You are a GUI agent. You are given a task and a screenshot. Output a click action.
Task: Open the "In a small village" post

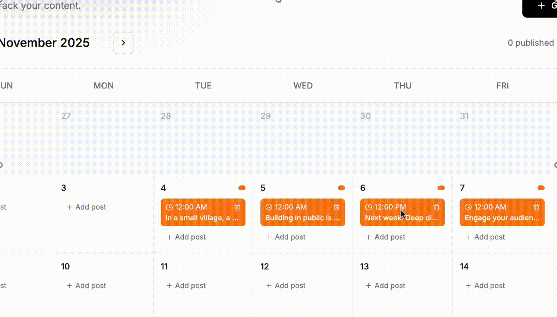202,218
